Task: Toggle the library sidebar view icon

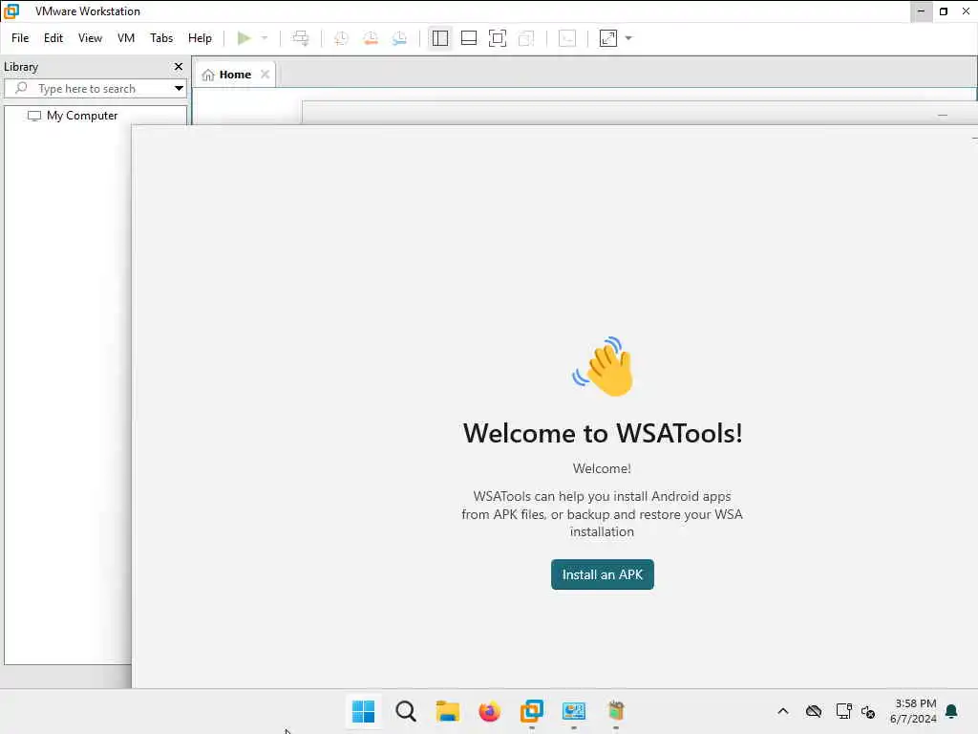Action: click(439, 38)
